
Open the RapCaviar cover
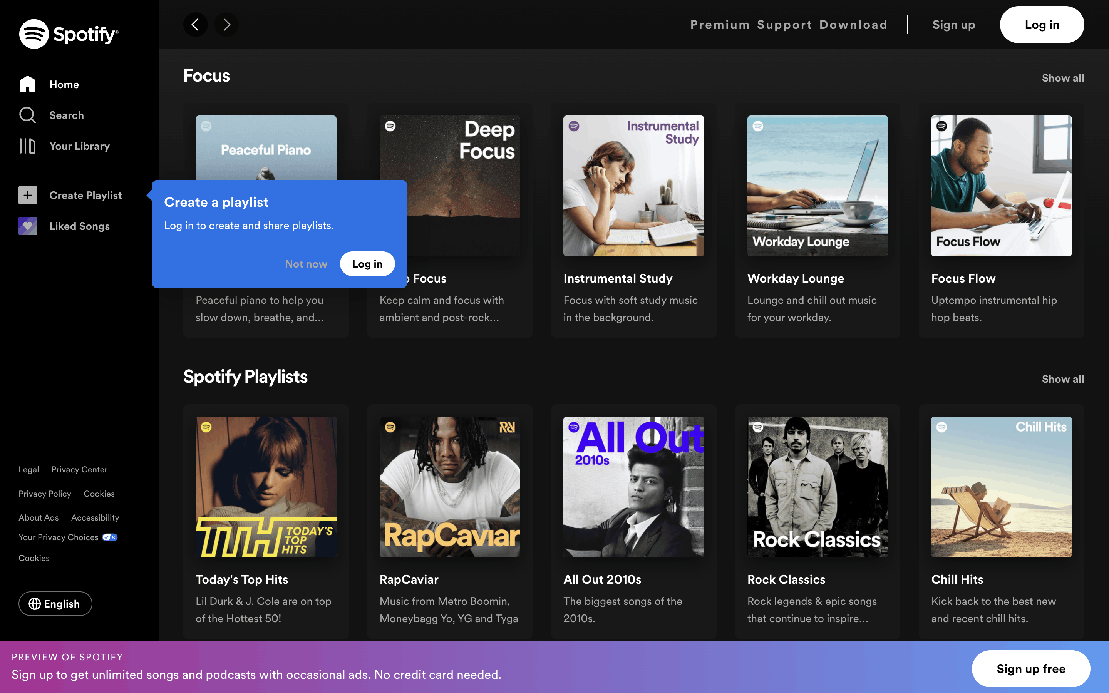pos(449,487)
